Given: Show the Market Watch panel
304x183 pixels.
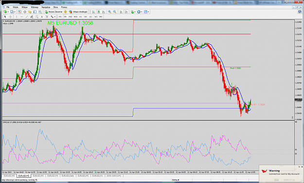Looking at the screenshot, I should click(19, 12).
